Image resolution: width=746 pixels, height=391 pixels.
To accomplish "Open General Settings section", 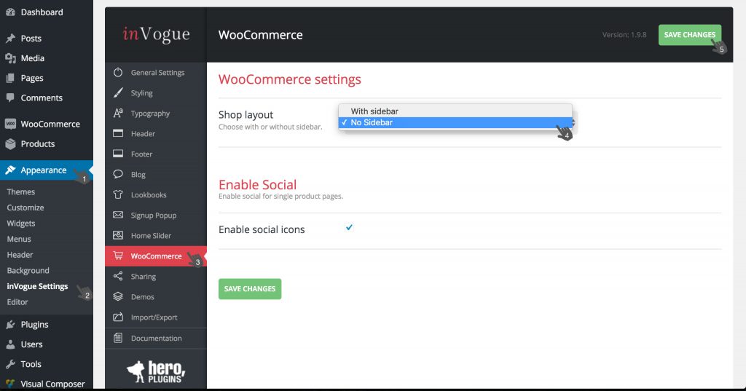I will click(156, 72).
